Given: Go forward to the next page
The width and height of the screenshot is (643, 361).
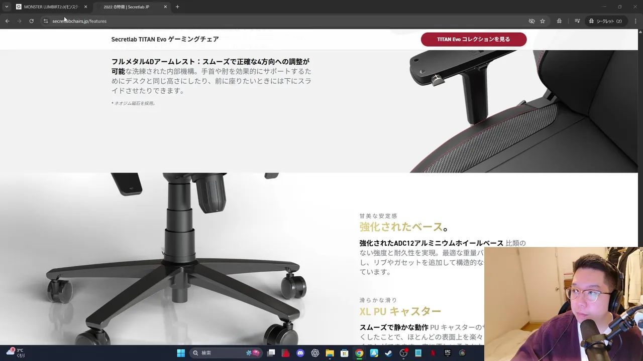Looking at the screenshot, I should pyautogui.click(x=19, y=21).
